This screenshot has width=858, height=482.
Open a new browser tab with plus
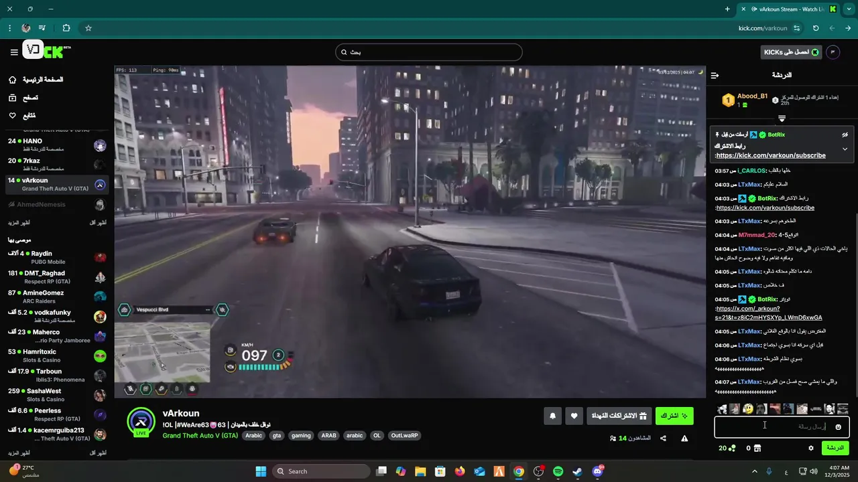[x=727, y=9]
